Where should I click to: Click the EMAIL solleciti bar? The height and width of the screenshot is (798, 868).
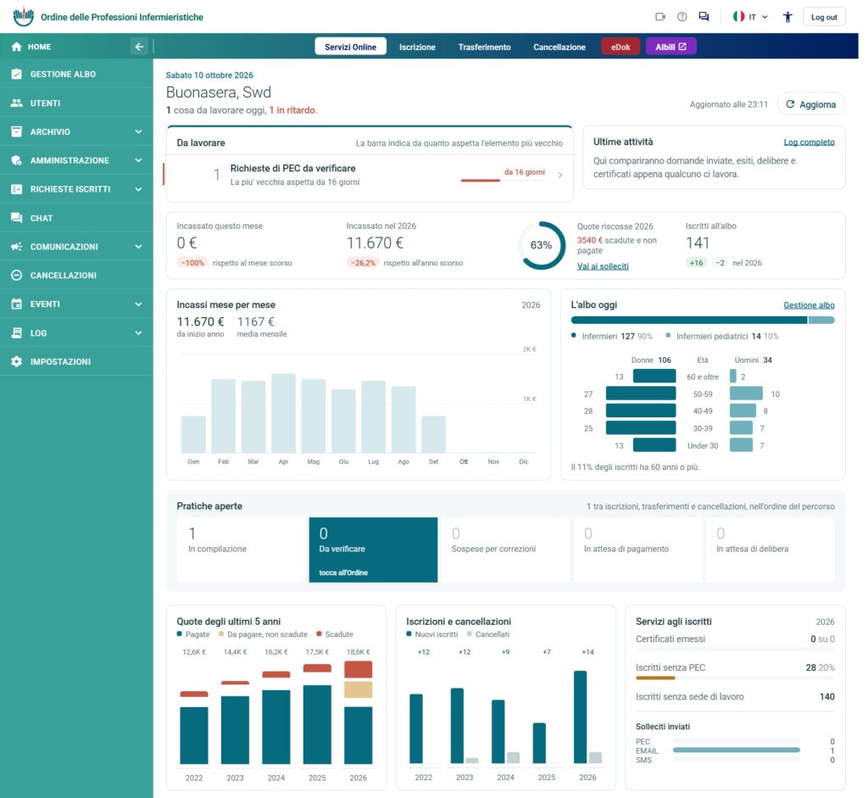[737, 751]
